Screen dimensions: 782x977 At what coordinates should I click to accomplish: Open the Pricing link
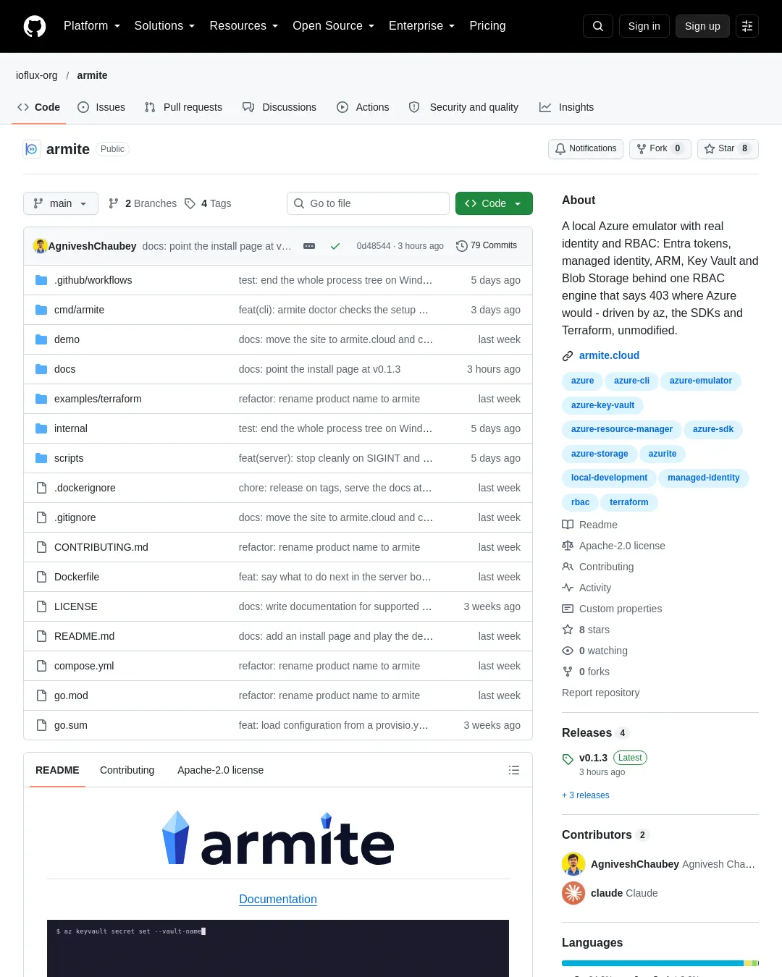tap(487, 26)
